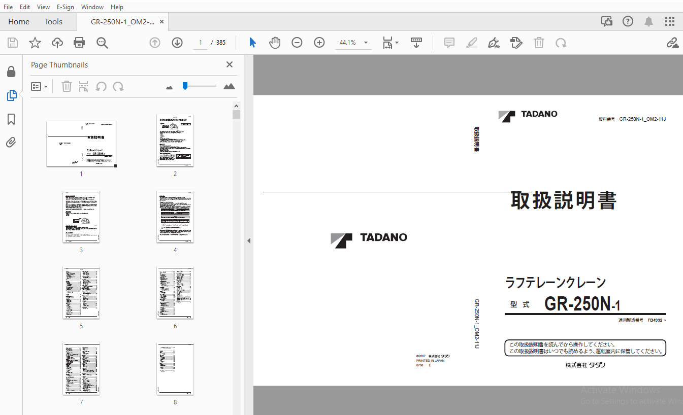Bookmark this file with the star icon

pyautogui.click(x=35, y=43)
